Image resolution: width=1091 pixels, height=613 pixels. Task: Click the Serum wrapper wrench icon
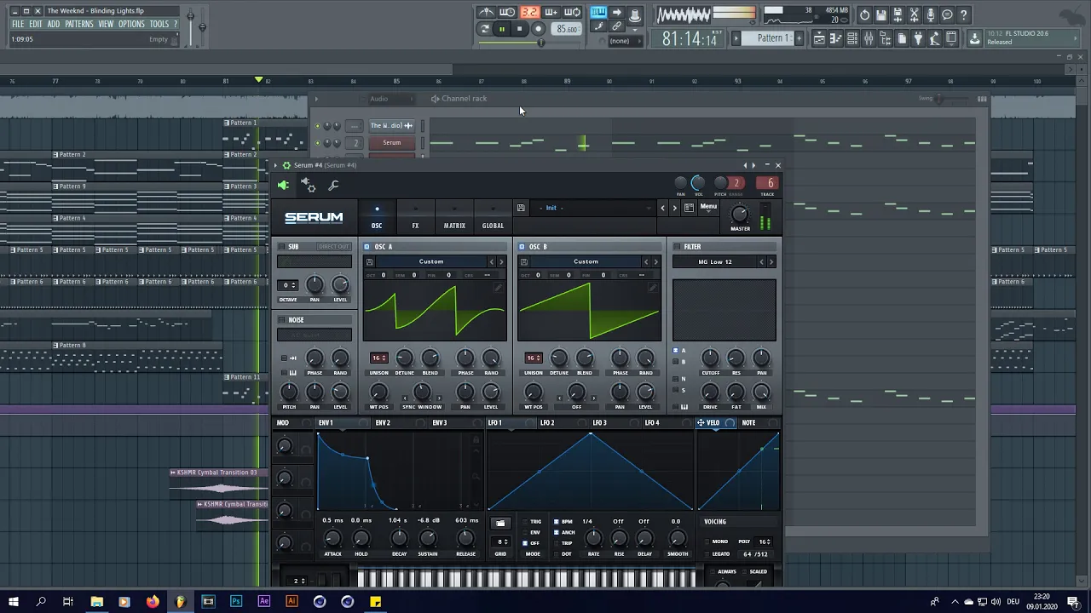click(333, 185)
